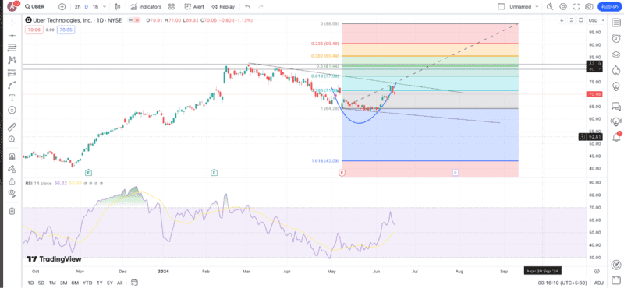Open the layout setup square icon
The image size is (624, 288).
[502, 7]
